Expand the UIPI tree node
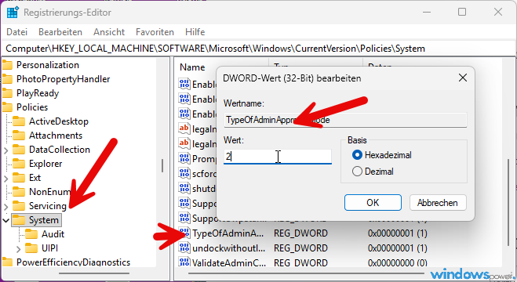Image resolution: width=517 pixels, height=282 pixels. 19,249
